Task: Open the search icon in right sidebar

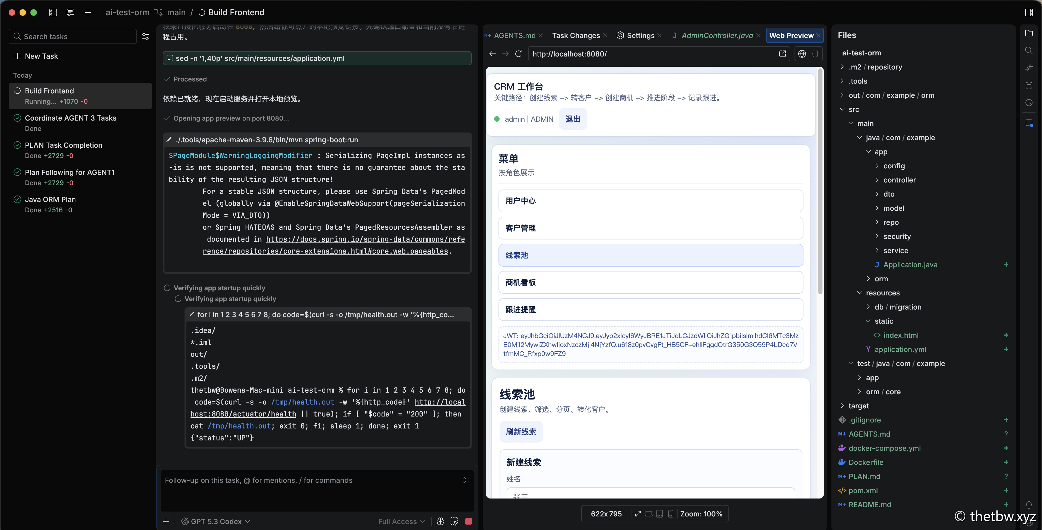Action: [x=1029, y=51]
